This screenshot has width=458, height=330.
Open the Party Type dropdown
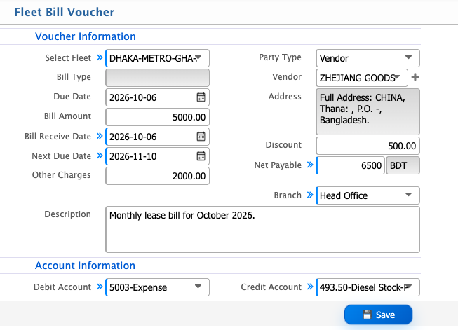(x=368, y=58)
